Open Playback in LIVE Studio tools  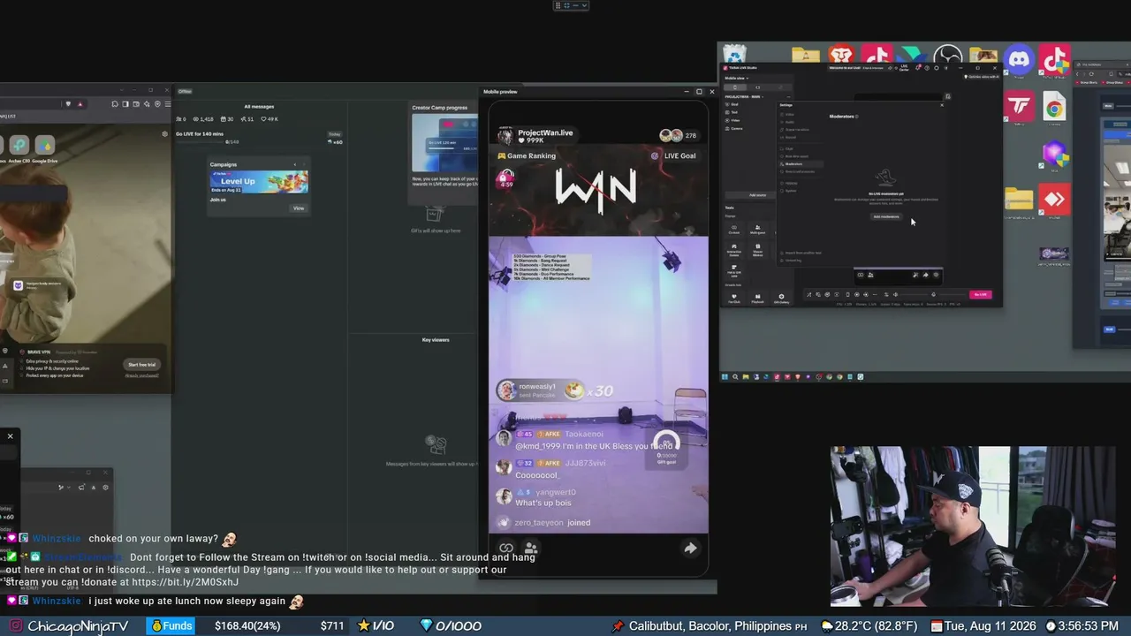pyautogui.click(x=757, y=298)
